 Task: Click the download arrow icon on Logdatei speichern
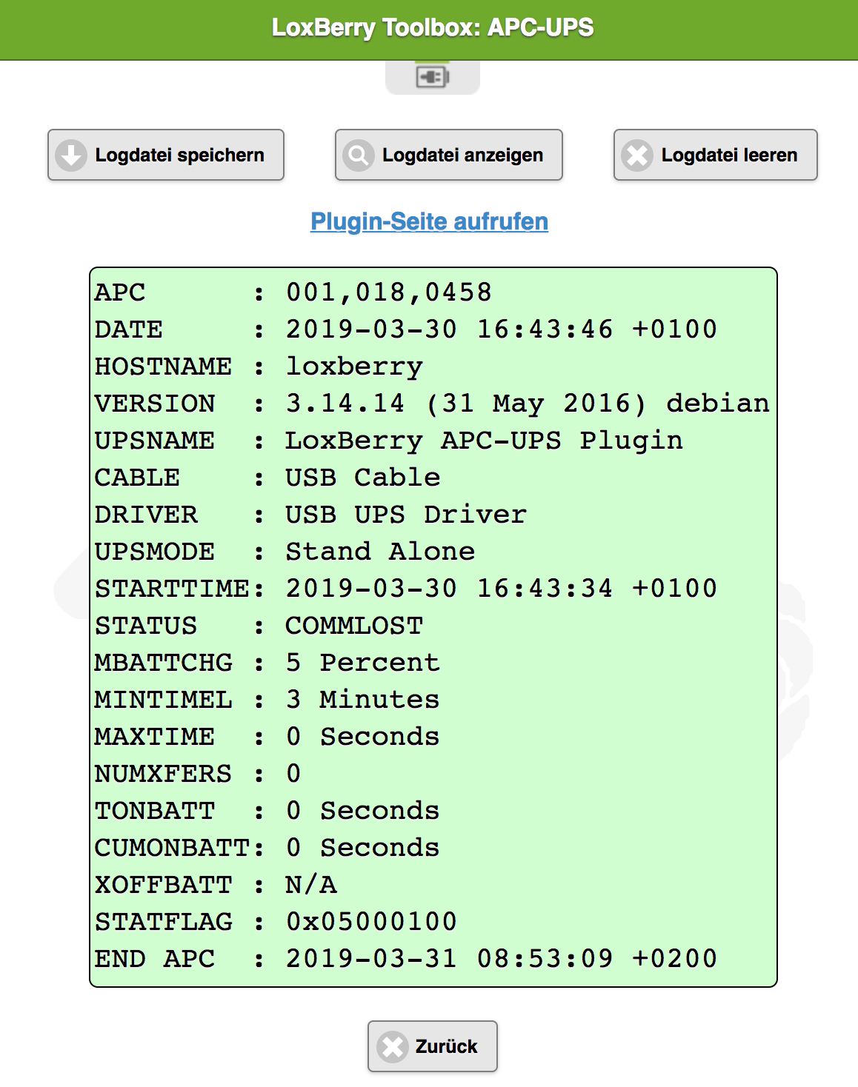72,155
